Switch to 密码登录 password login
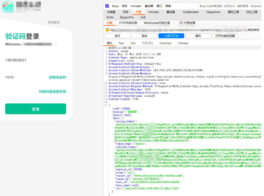 point(54,22)
